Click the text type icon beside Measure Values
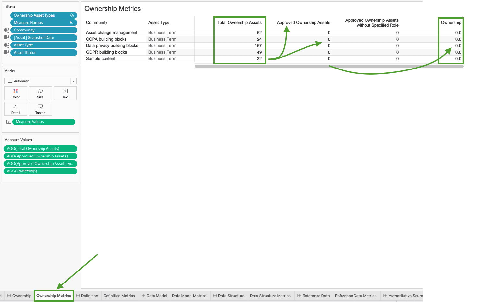 (9, 122)
